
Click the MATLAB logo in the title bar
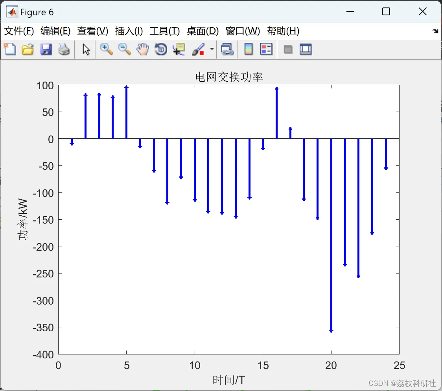[x=12, y=12]
